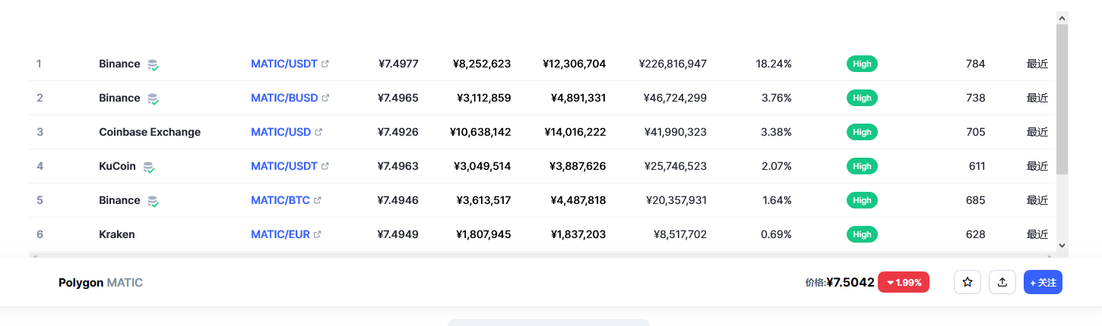
Task: Click external link icon beside MATIC/USD
Action: point(318,132)
